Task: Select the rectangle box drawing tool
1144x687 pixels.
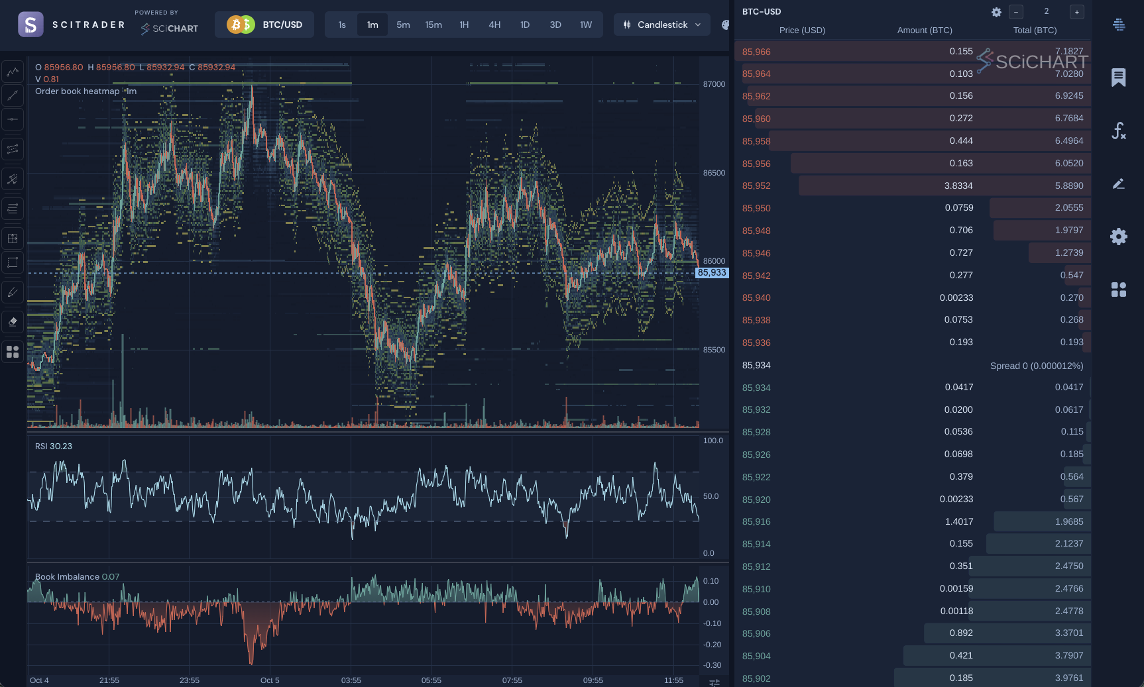Action: point(13,262)
